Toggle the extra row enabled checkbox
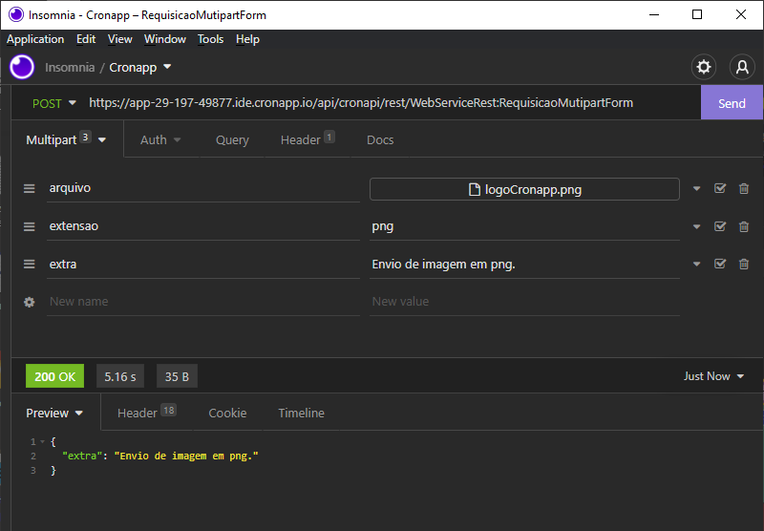This screenshot has height=531, width=764. 720,264
